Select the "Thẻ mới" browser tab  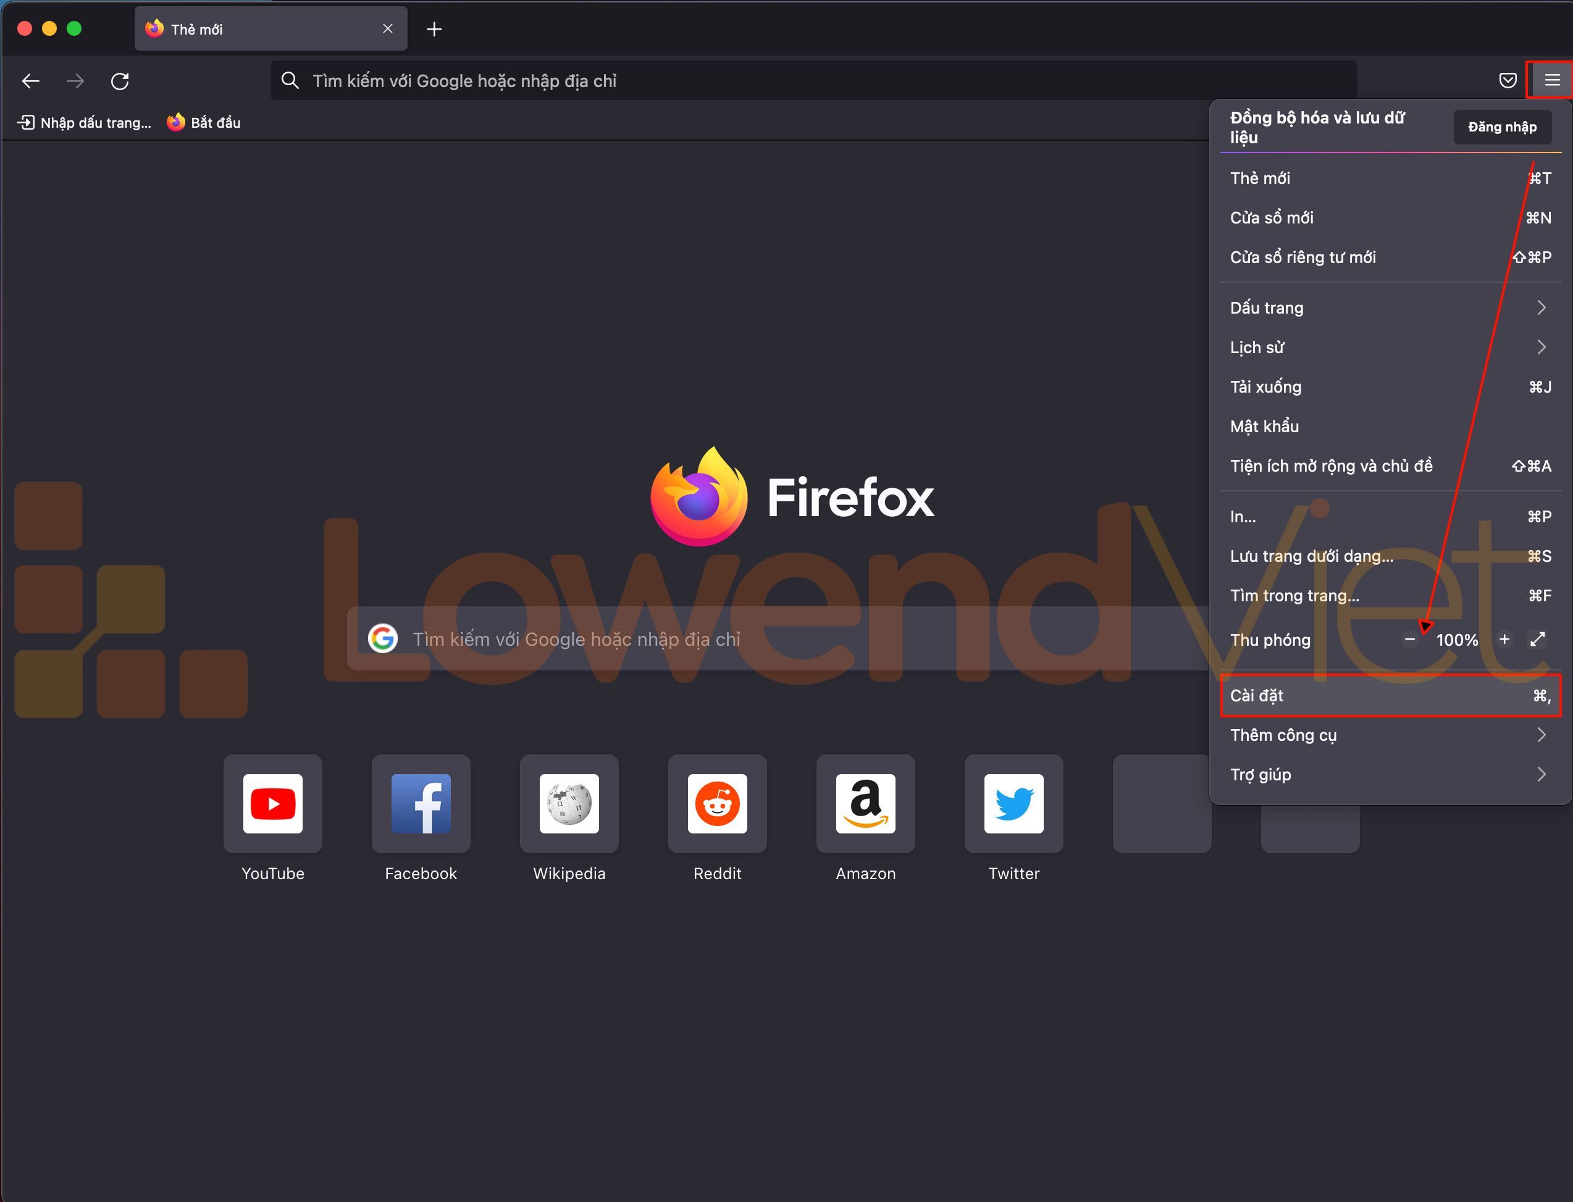[x=271, y=28]
